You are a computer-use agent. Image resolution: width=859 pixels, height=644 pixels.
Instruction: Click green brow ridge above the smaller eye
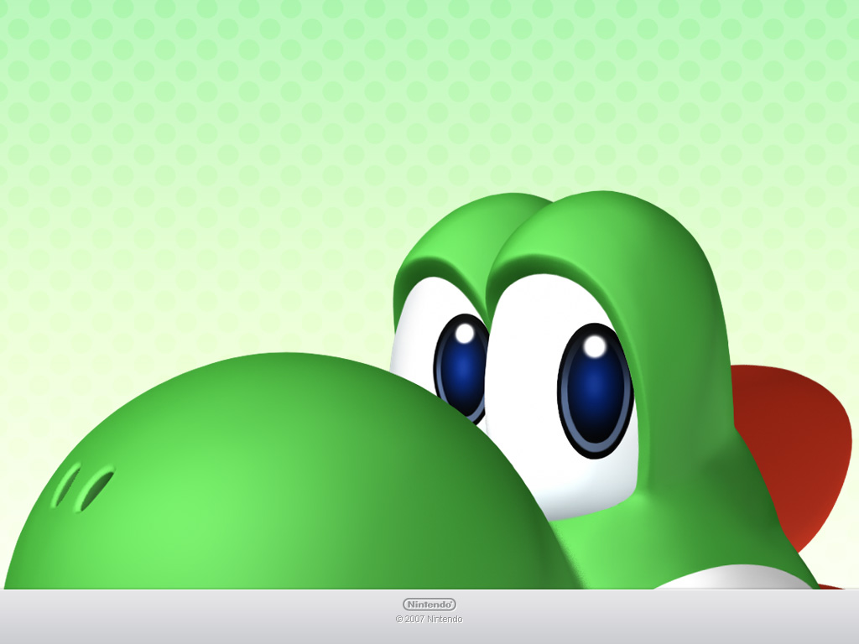pyautogui.click(x=453, y=243)
